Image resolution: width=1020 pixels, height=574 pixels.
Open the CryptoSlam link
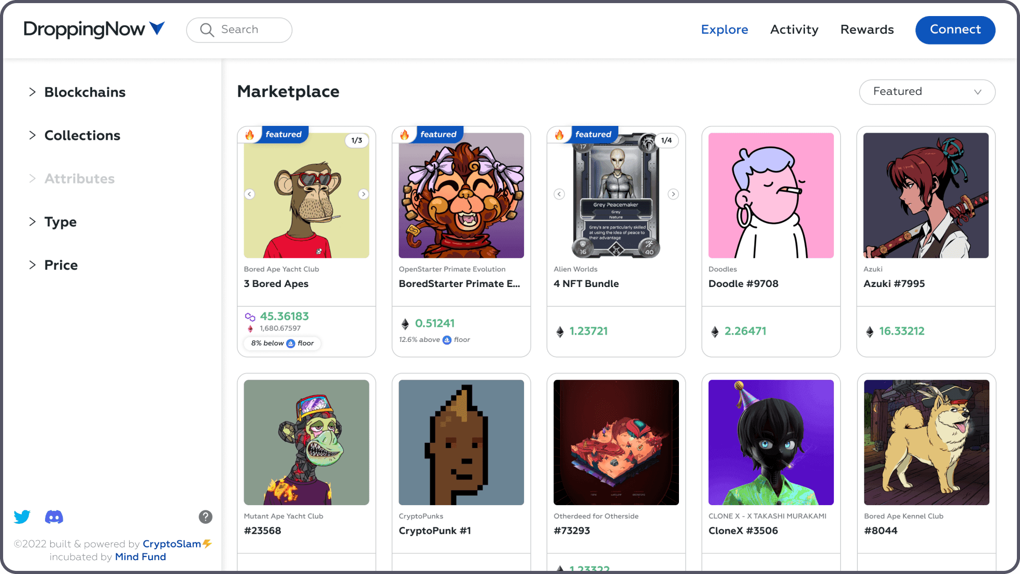(x=172, y=544)
